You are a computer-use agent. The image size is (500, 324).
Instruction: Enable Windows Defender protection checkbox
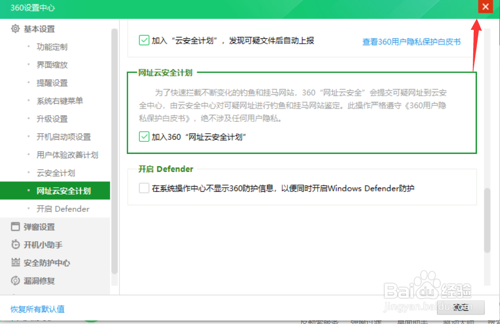pyautogui.click(x=144, y=188)
